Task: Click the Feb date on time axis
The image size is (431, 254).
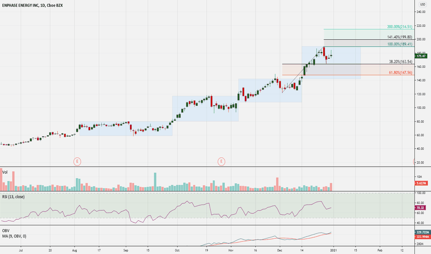Action: pos(380,250)
